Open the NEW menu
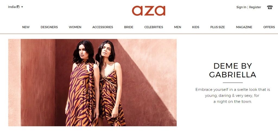The width and height of the screenshot is (278, 136). [x=26, y=27]
